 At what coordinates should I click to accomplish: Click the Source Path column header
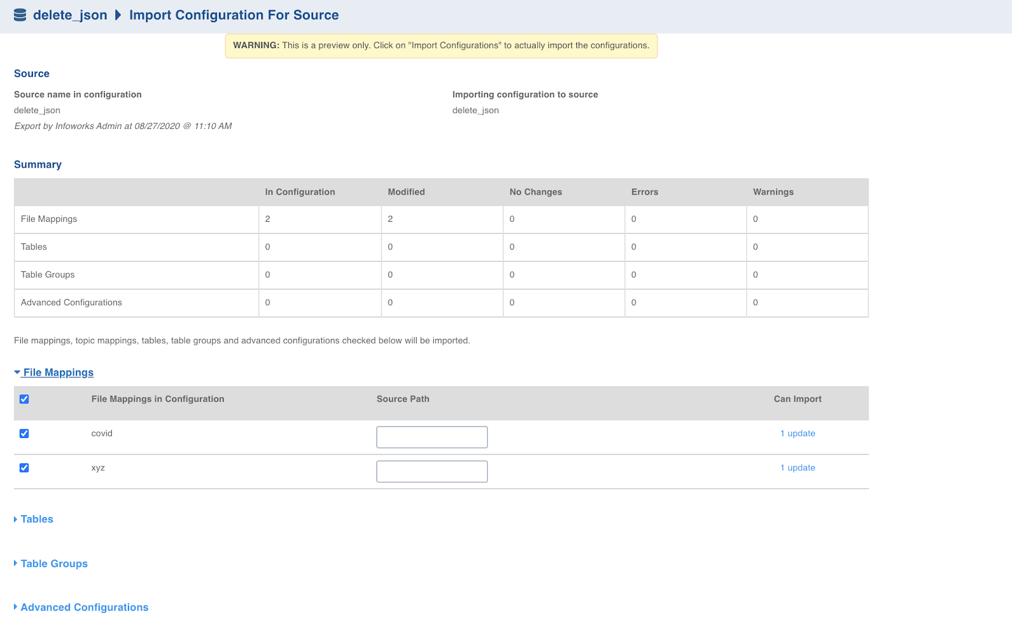(403, 399)
